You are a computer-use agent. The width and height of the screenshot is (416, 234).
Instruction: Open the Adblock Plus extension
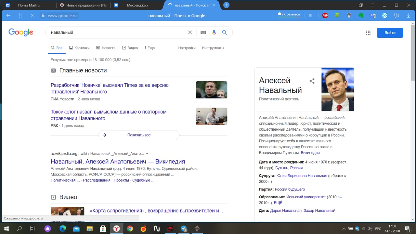click(325, 15)
